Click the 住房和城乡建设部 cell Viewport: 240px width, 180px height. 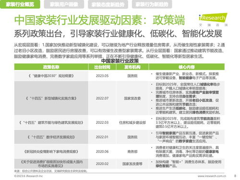pyautogui.click(x=132, y=122)
